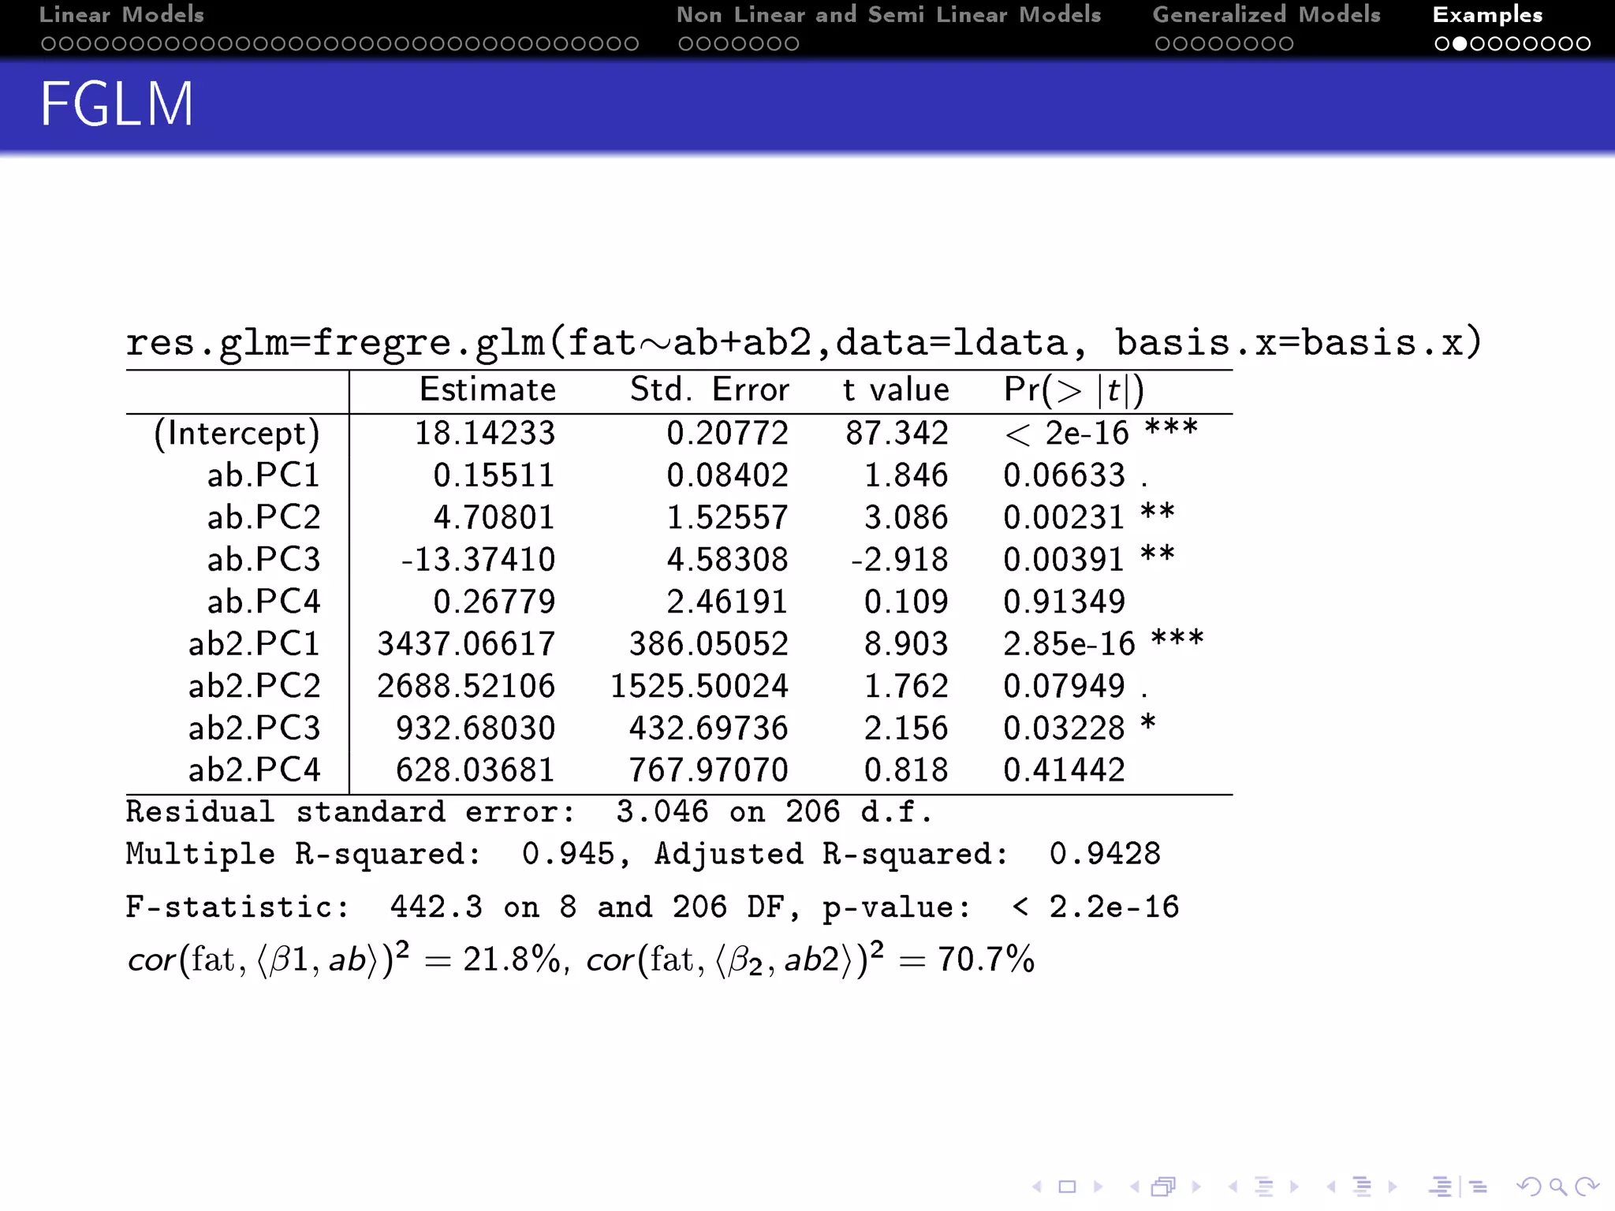This screenshot has height=1211, width=1615.
Task: Click presentation start/end lines icon
Action: [x=1441, y=1187]
